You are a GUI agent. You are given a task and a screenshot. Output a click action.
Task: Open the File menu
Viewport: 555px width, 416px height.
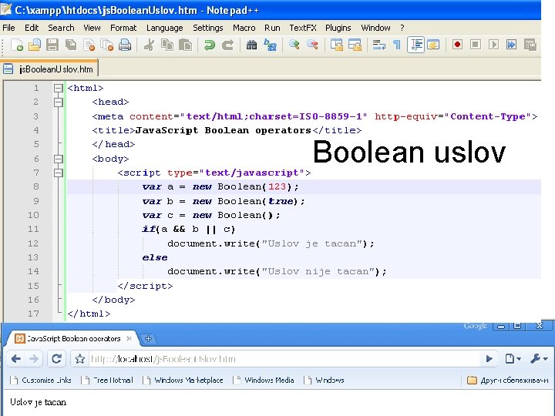(8, 28)
